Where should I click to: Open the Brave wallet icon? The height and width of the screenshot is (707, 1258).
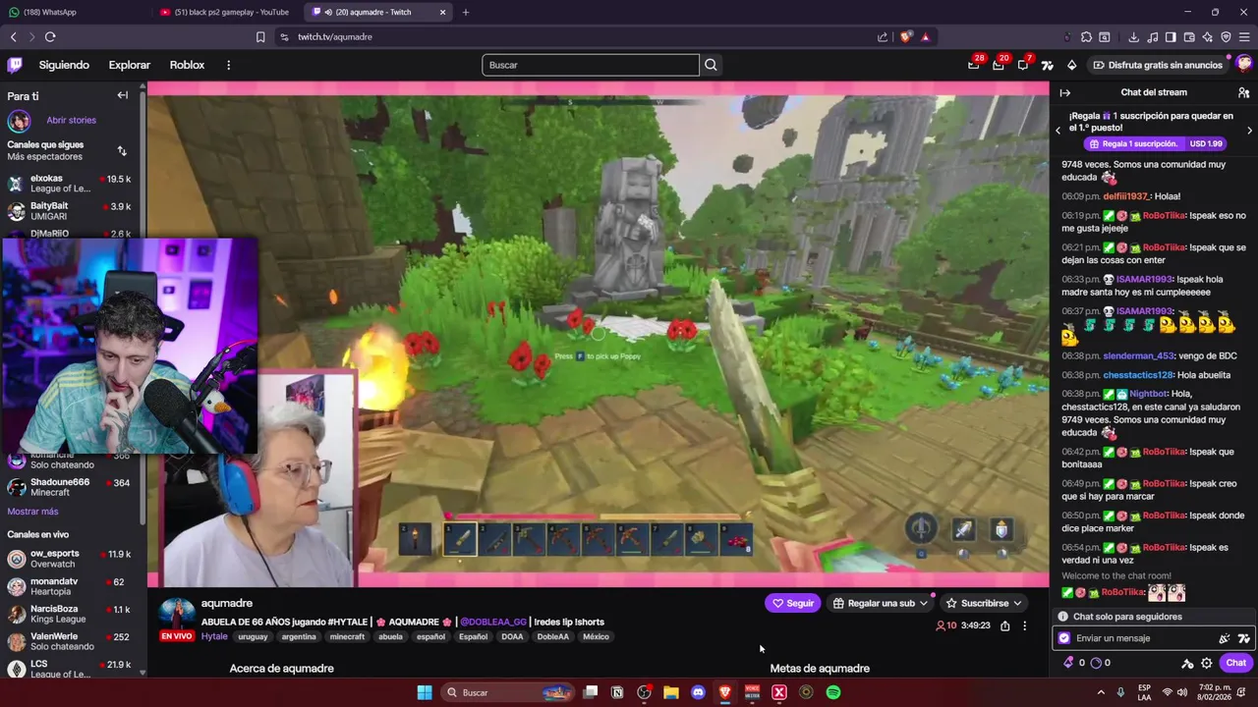(1189, 37)
